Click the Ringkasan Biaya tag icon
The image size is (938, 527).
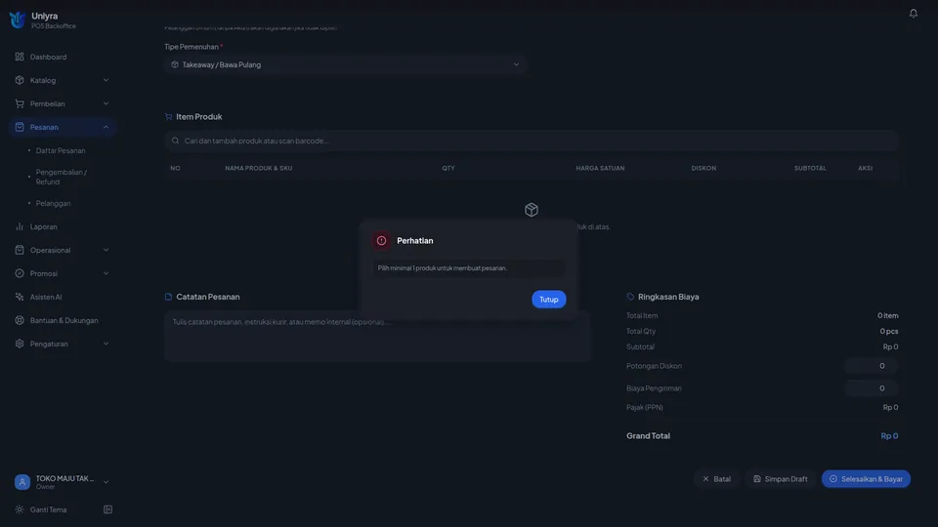pyautogui.click(x=630, y=297)
